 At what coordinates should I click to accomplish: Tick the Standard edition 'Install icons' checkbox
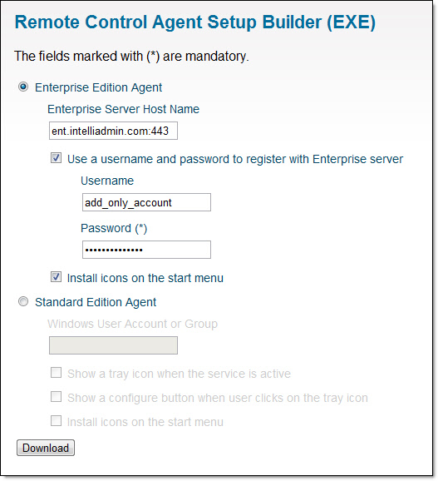click(56, 421)
